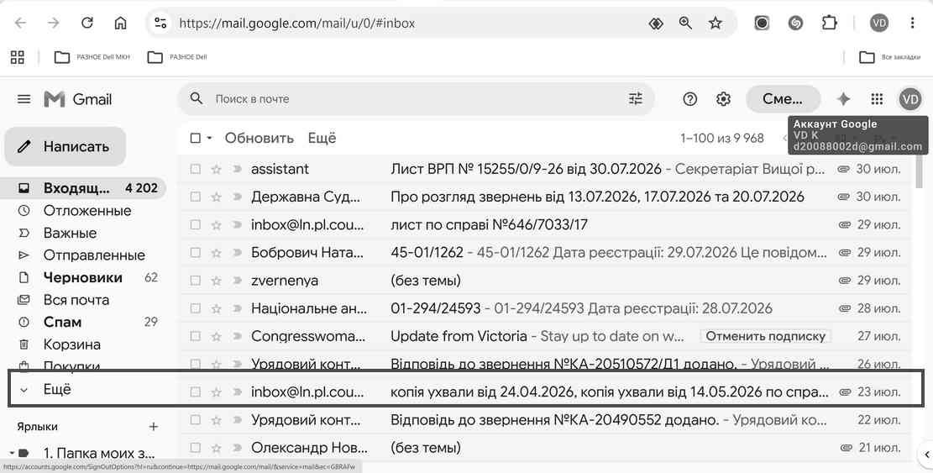This screenshot has height=473, width=933.
Task: Click the Gemini sparkle icon
Action: [843, 99]
